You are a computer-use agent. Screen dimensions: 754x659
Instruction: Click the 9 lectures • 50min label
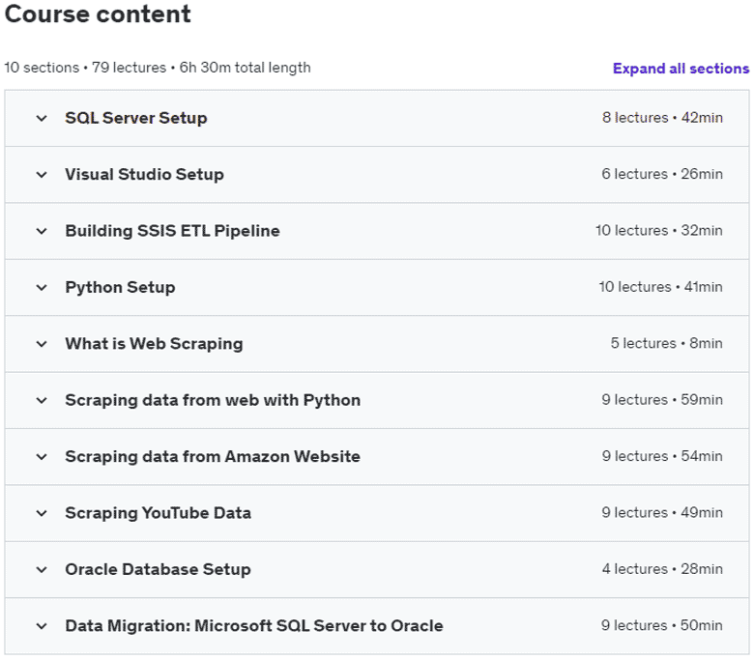(x=661, y=625)
